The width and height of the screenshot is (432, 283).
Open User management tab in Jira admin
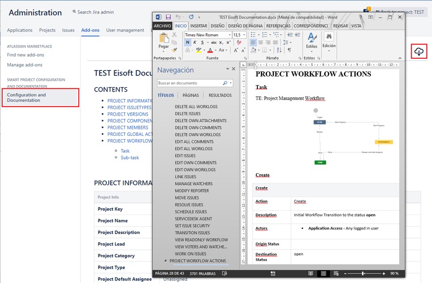125,30
